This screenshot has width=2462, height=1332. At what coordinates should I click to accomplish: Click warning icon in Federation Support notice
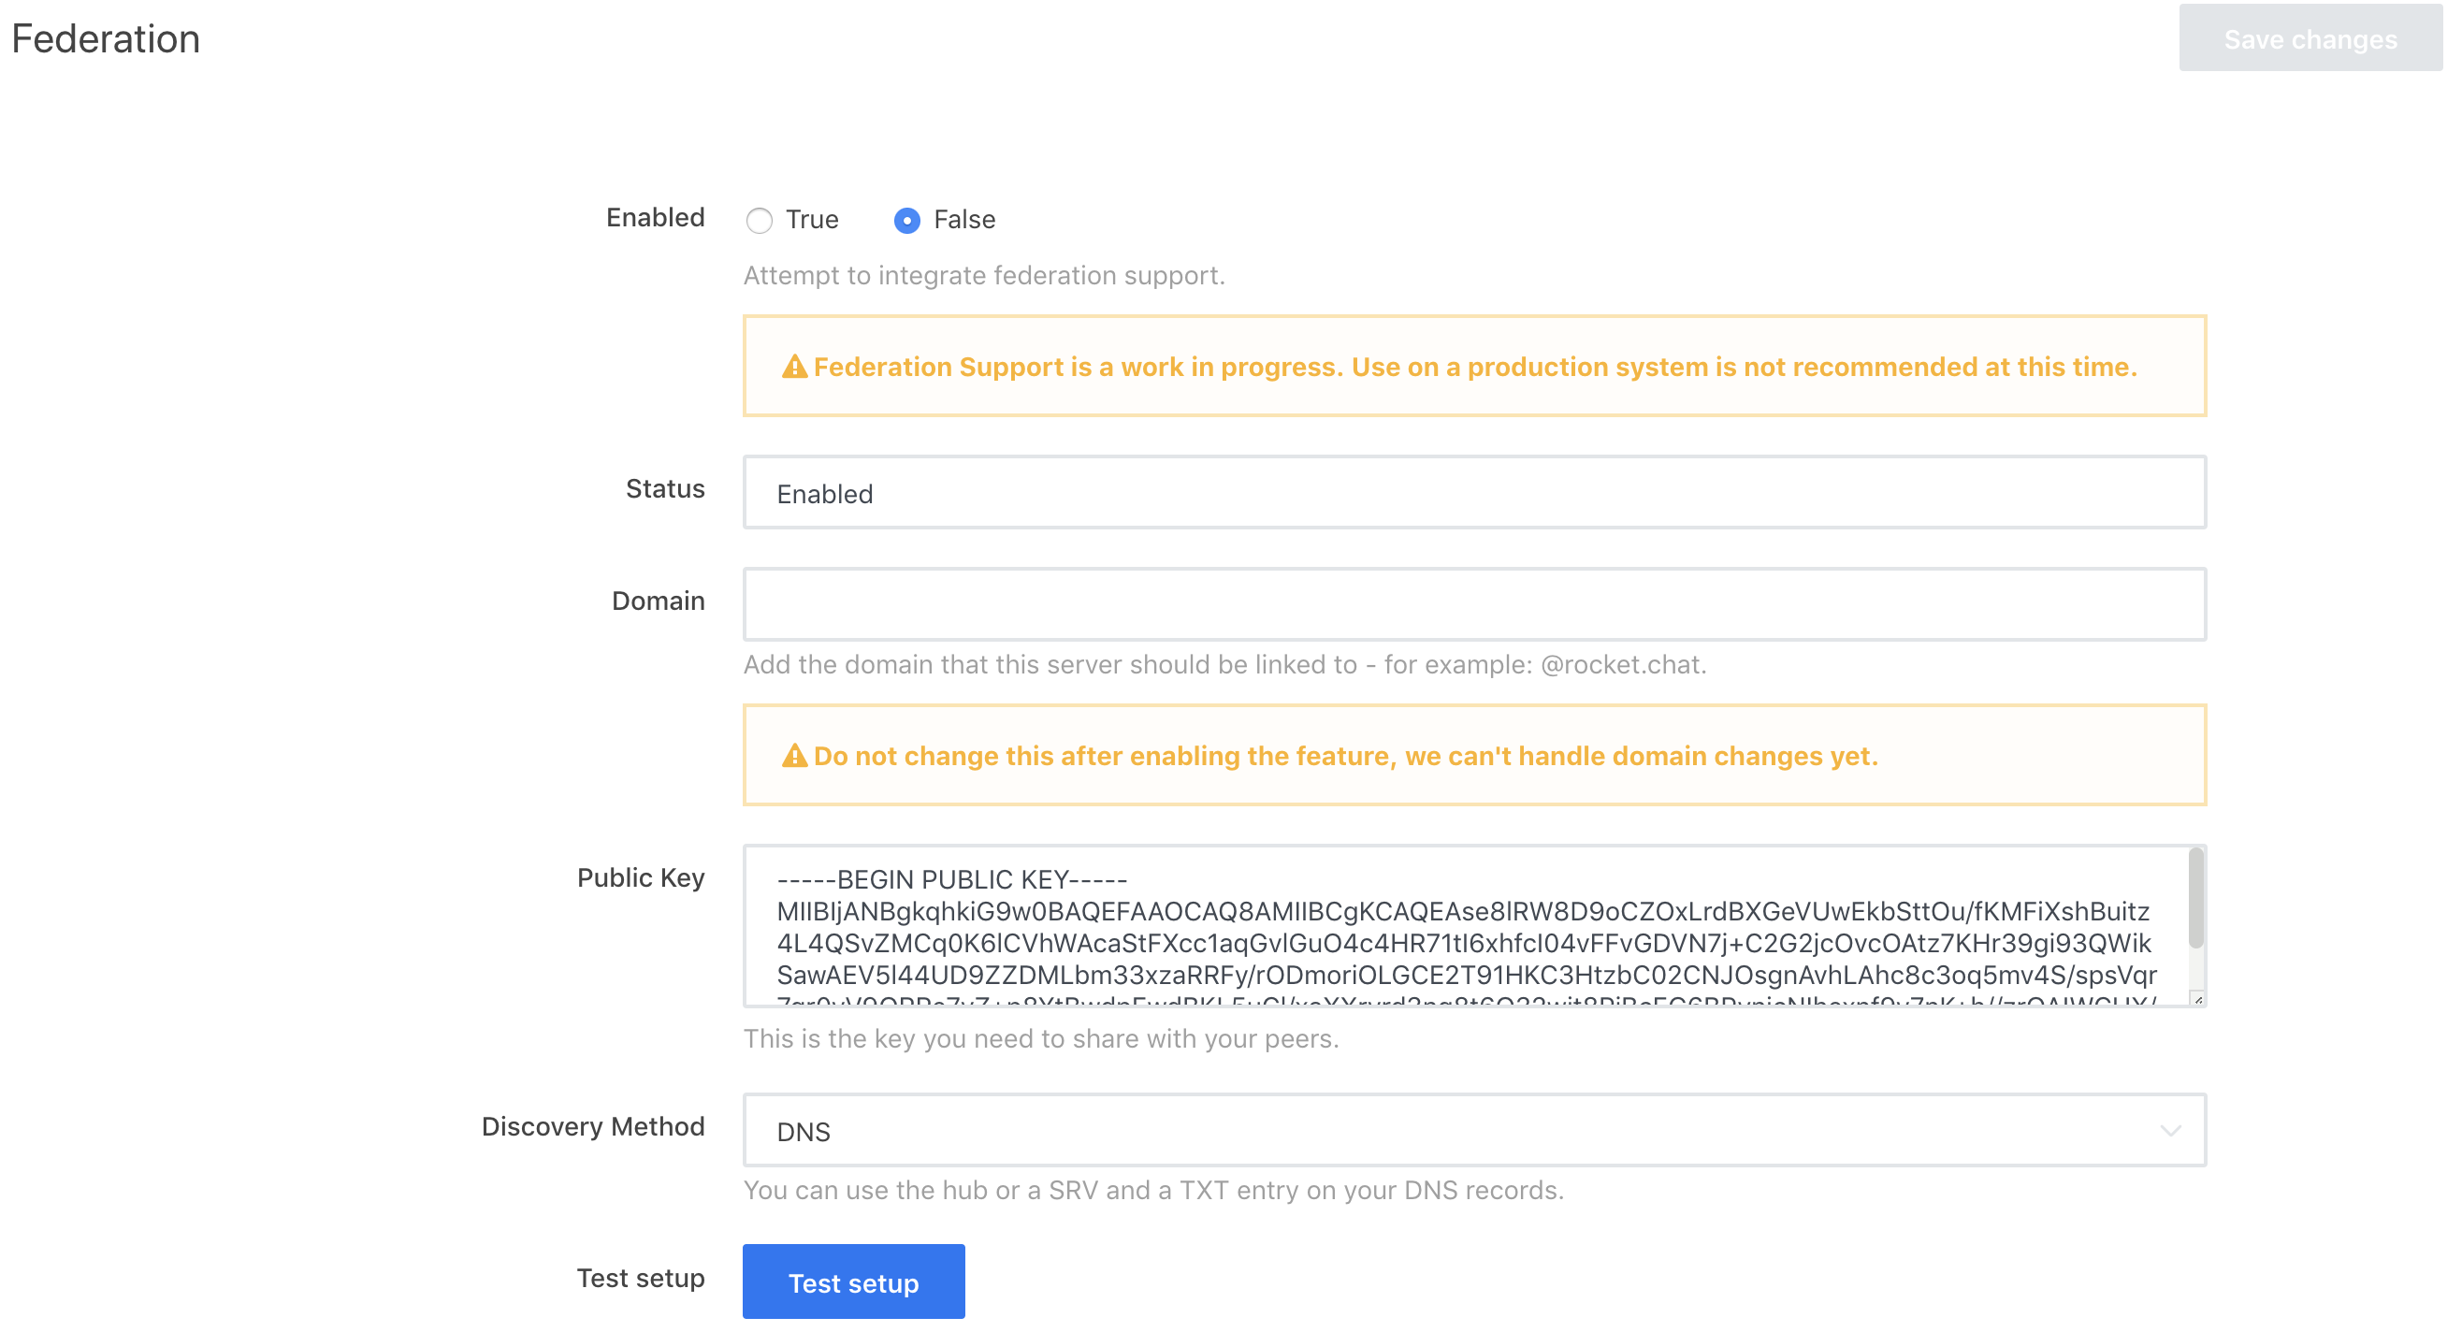coord(794,367)
